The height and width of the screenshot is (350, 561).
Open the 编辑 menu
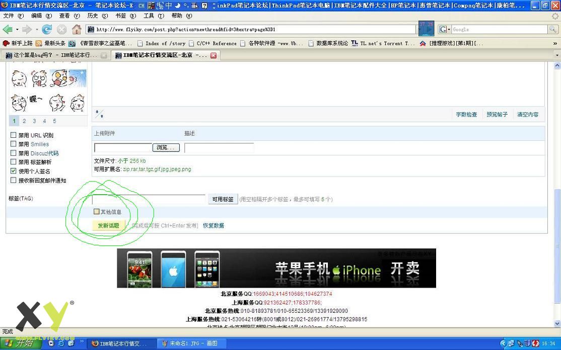coord(41,16)
